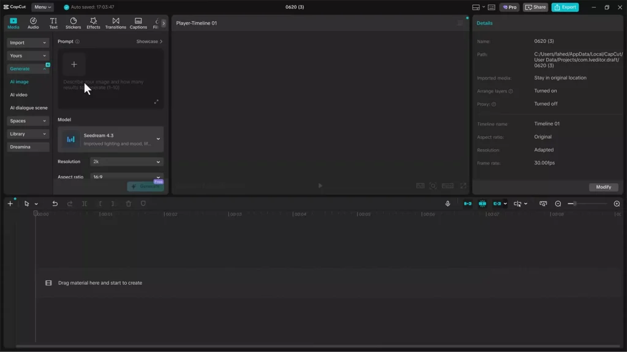
Task: Click the player ratio icon
Action: pos(448,186)
